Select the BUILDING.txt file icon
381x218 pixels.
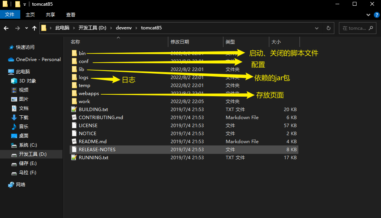point(74,109)
